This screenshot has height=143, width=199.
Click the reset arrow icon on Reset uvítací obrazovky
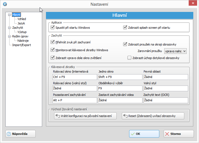tap(125, 116)
